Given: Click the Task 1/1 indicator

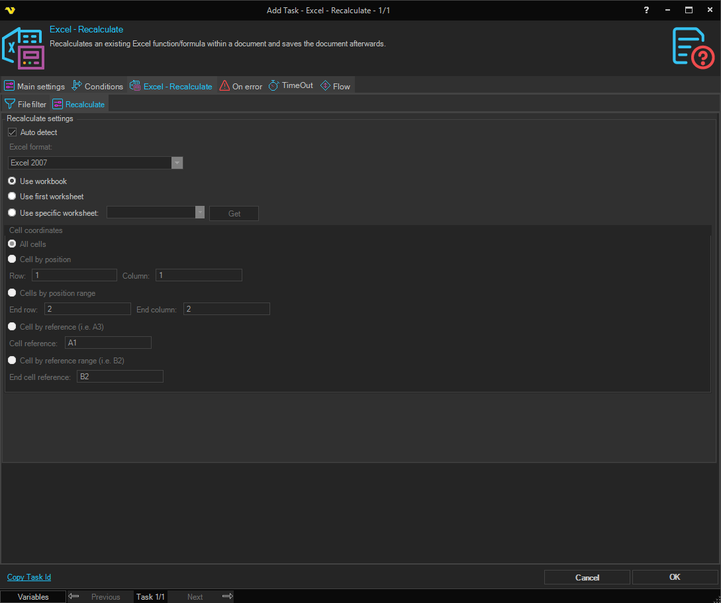Looking at the screenshot, I should point(150,596).
